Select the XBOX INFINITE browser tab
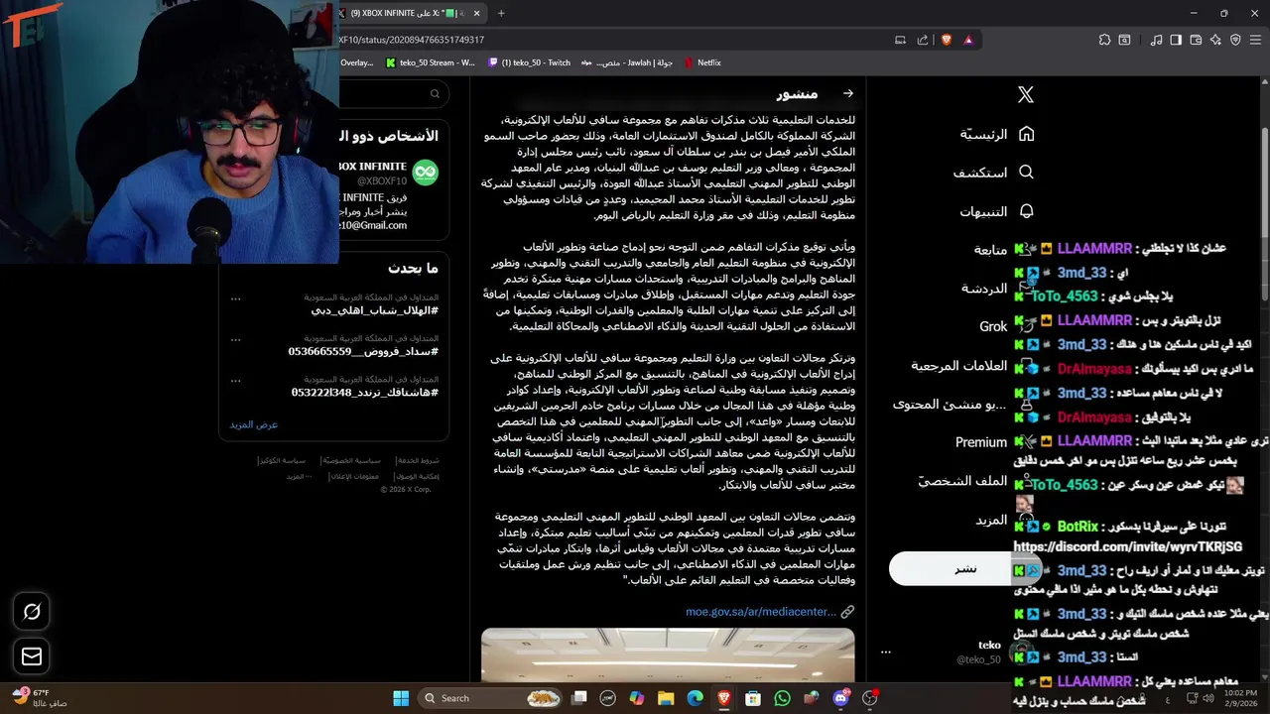The image size is (1270, 714). pyautogui.click(x=411, y=13)
